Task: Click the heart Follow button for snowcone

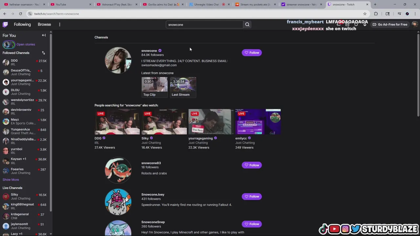Action: click(252, 53)
